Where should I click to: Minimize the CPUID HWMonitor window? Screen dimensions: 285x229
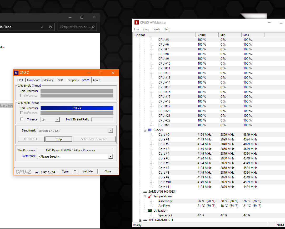point(269,23)
